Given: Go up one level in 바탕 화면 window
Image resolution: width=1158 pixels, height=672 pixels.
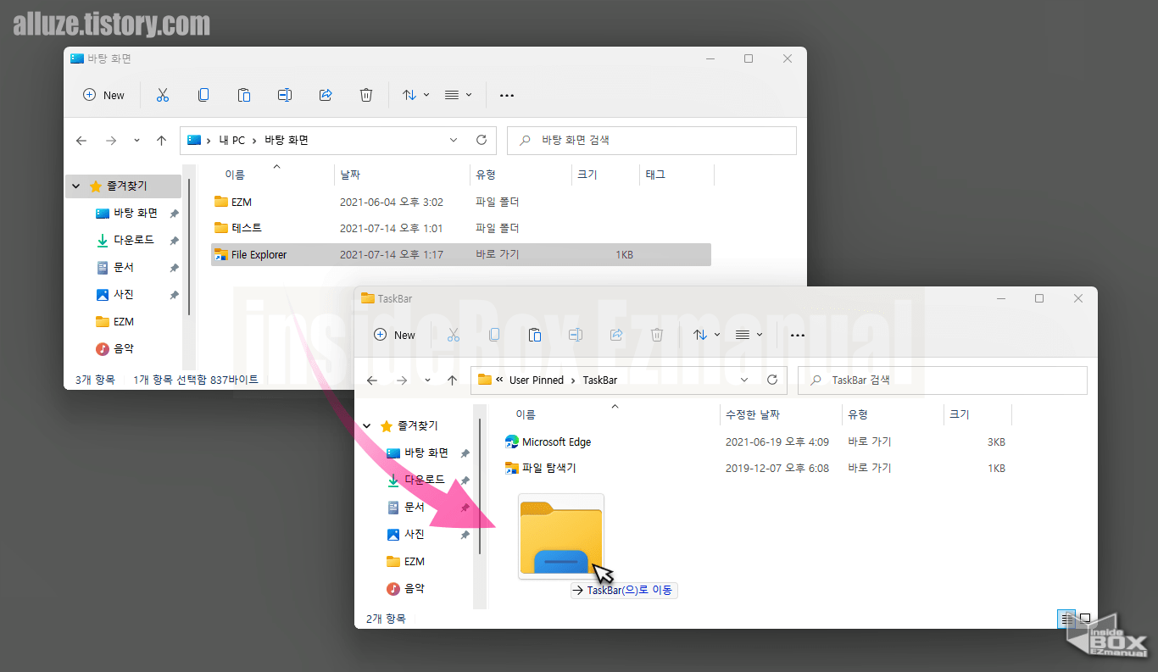Looking at the screenshot, I should point(161,141).
